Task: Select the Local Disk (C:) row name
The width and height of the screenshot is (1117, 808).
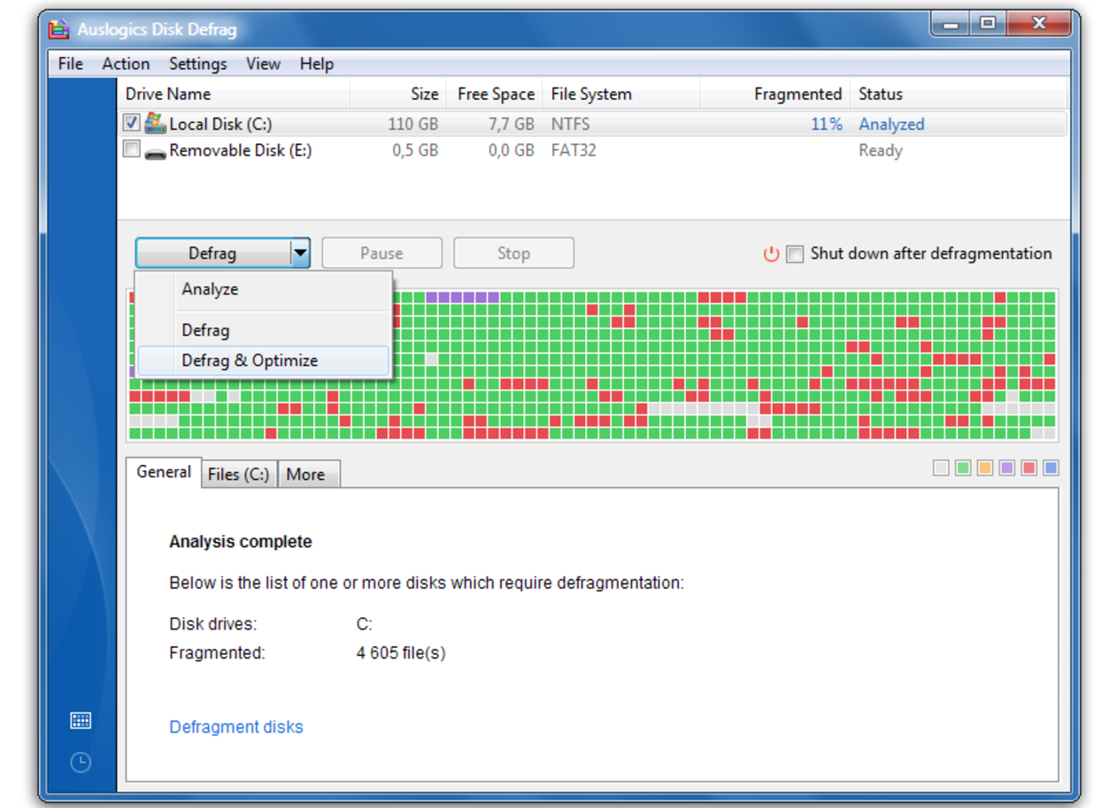Action: coord(220,125)
